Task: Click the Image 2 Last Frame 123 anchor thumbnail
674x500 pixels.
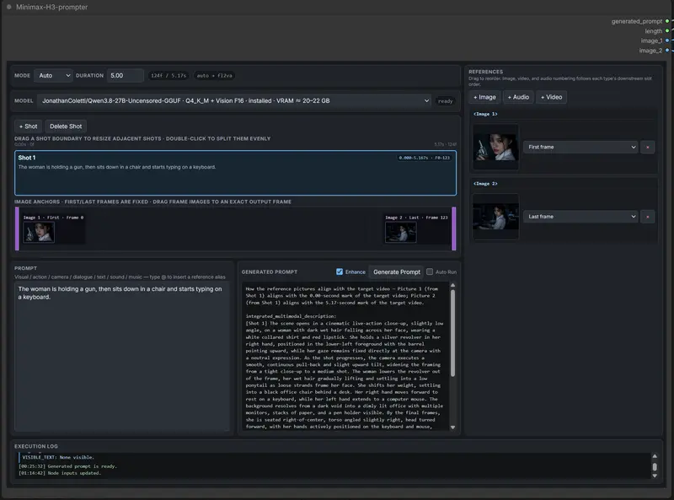Action: (x=401, y=234)
